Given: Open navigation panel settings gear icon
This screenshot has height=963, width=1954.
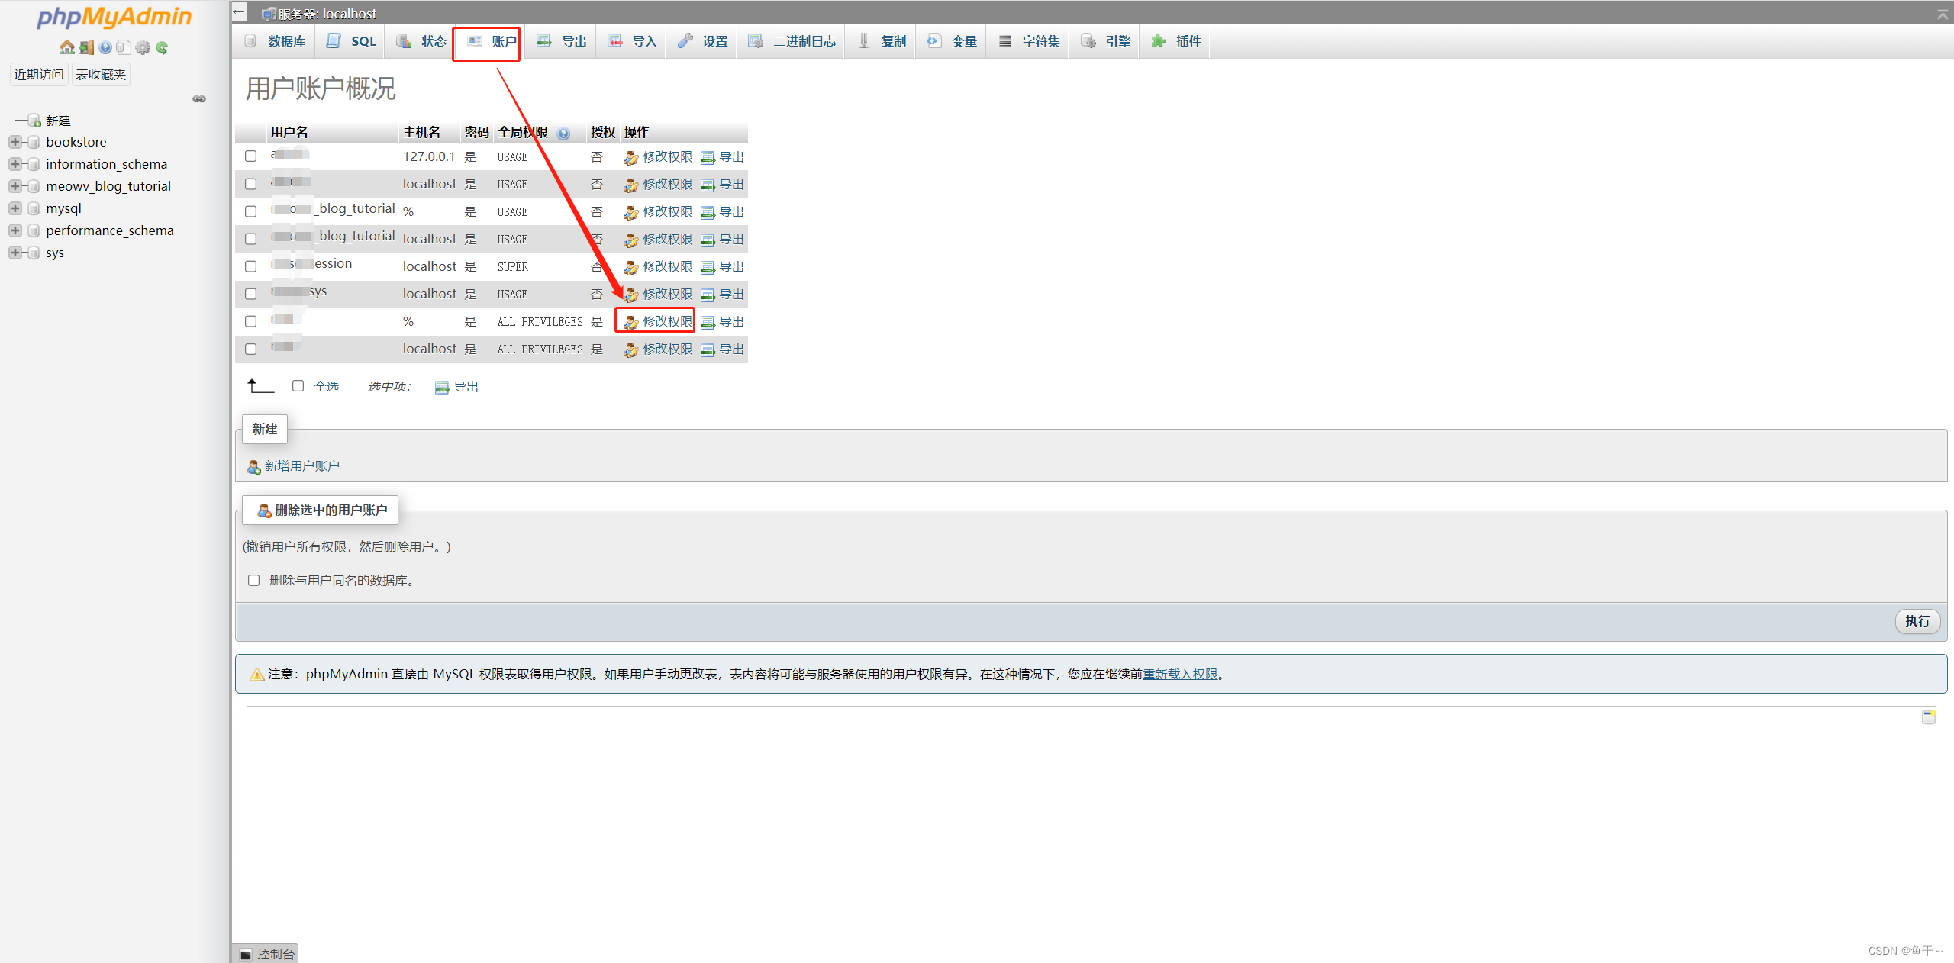Looking at the screenshot, I should coord(143,47).
